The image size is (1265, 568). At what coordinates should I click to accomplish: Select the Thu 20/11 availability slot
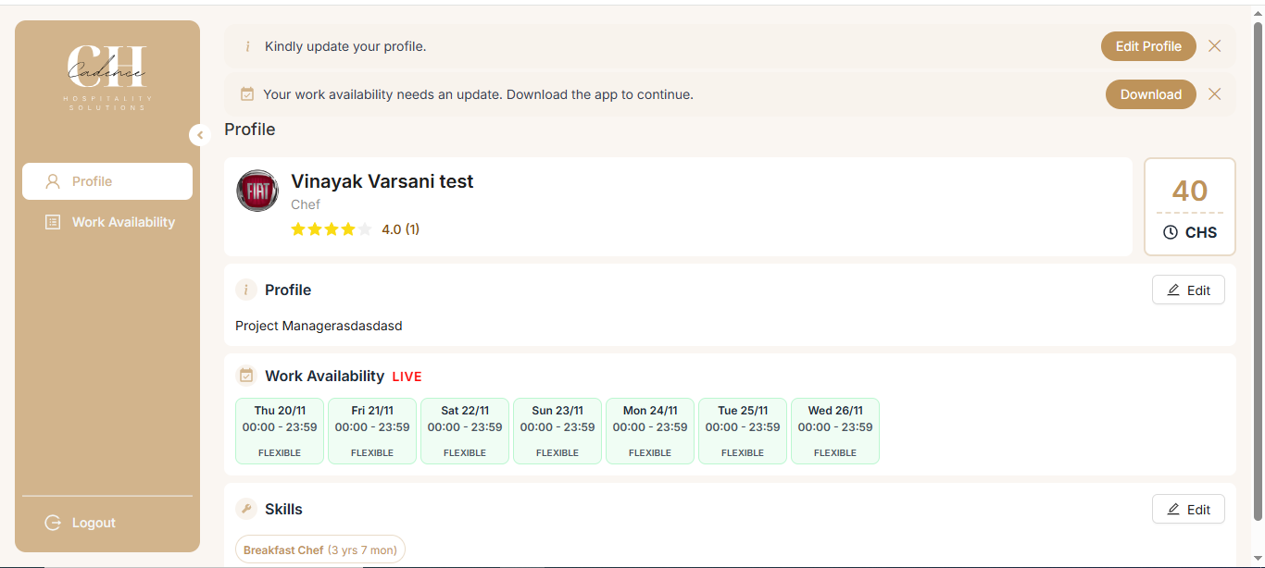(x=280, y=431)
